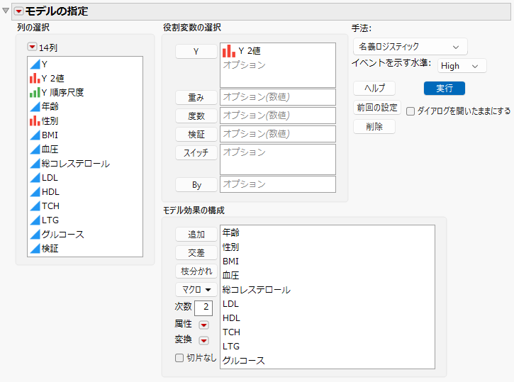
Task: Click the blue continuous icon beside column Y
Action: pyautogui.click(x=35, y=64)
